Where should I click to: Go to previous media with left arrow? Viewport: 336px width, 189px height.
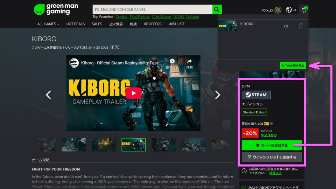point(48,95)
